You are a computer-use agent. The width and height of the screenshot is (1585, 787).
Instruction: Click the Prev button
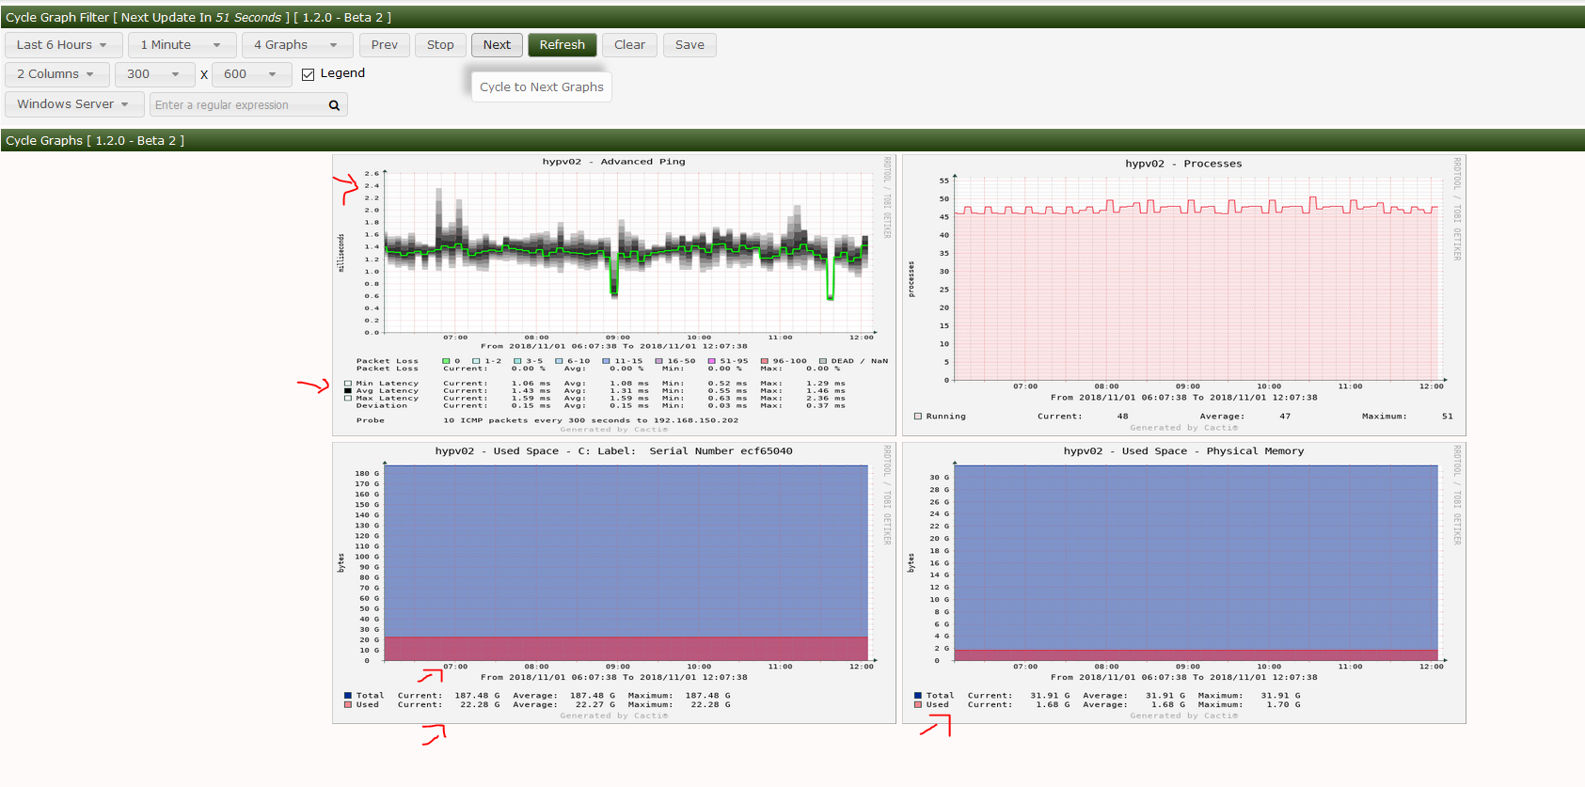tap(384, 45)
